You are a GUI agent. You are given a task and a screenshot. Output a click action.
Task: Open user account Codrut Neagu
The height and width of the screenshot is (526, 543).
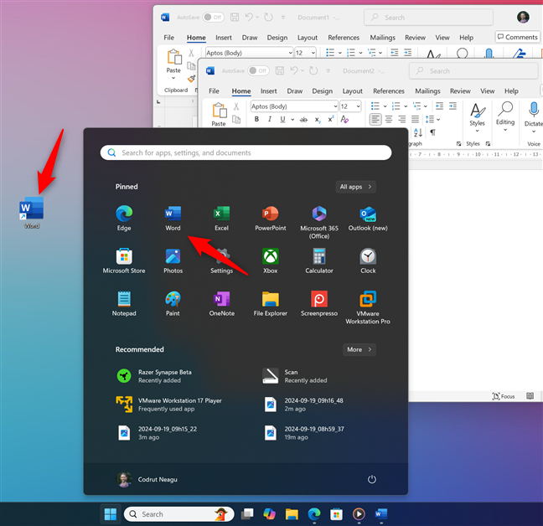click(x=147, y=479)
